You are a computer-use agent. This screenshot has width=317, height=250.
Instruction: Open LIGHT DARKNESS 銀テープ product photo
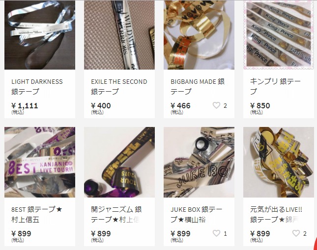point(40,35)
